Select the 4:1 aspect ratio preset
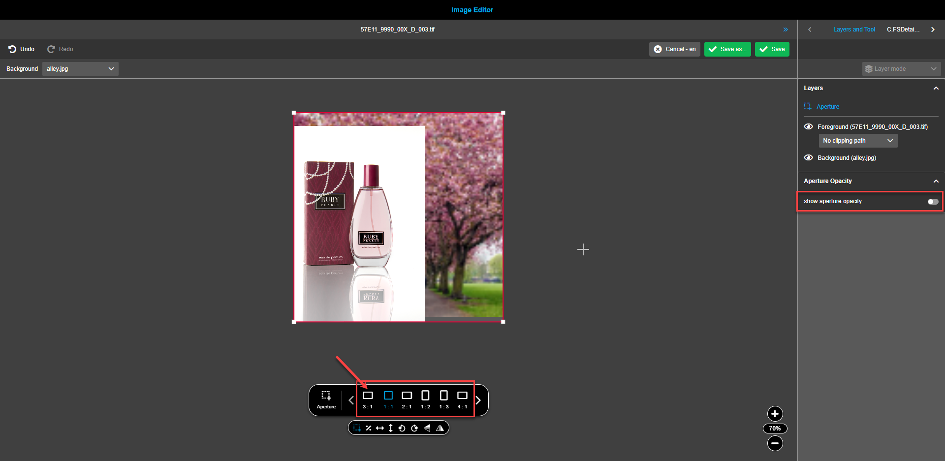 (x=462, y=399)
